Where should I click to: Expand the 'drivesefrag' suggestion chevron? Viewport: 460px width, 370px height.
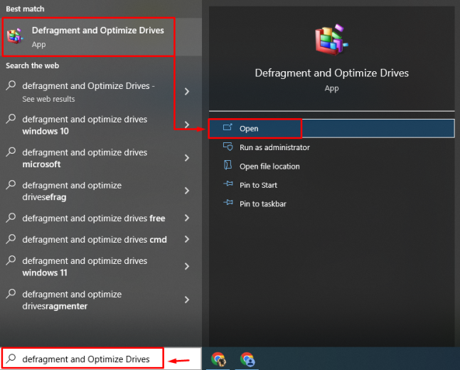point(187,191)
